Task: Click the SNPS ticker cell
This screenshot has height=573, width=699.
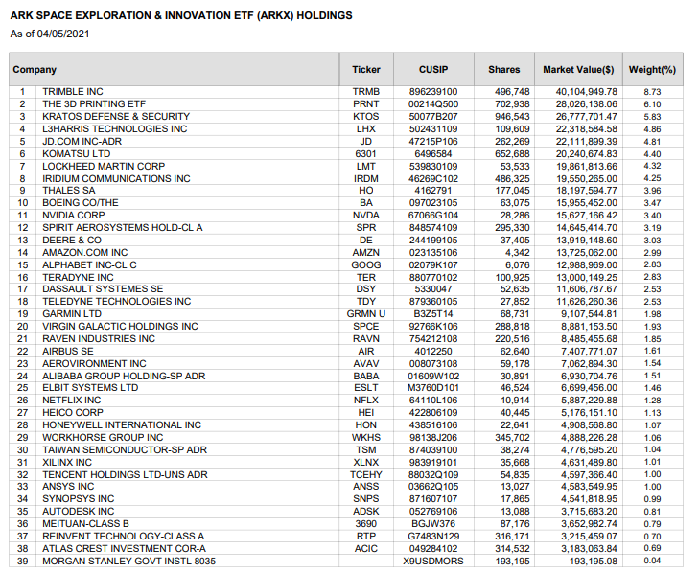Action: [366, 499]
